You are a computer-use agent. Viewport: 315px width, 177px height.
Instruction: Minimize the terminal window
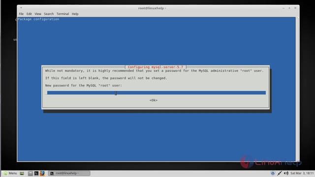pos(283,8)
